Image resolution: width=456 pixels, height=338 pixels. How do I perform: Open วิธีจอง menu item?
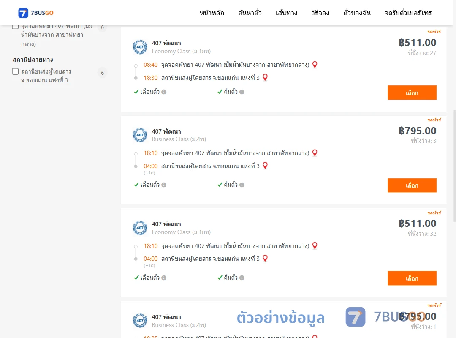[320, 13]
